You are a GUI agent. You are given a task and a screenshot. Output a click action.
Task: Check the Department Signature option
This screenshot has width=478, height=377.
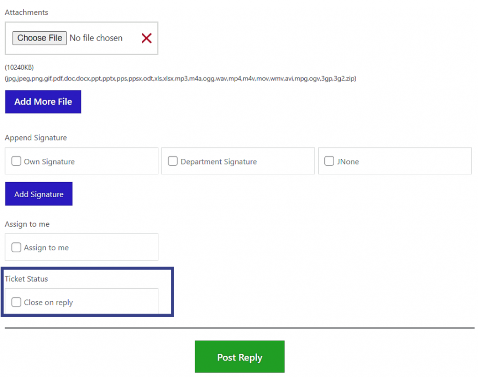tap(172, 161)
